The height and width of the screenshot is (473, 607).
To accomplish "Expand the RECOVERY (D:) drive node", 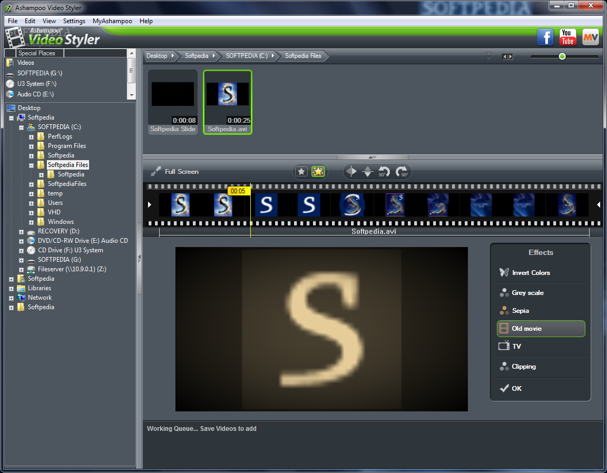I will 21,232.
